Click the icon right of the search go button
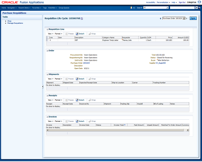The image size is (202, 162). tap(199, 8)
